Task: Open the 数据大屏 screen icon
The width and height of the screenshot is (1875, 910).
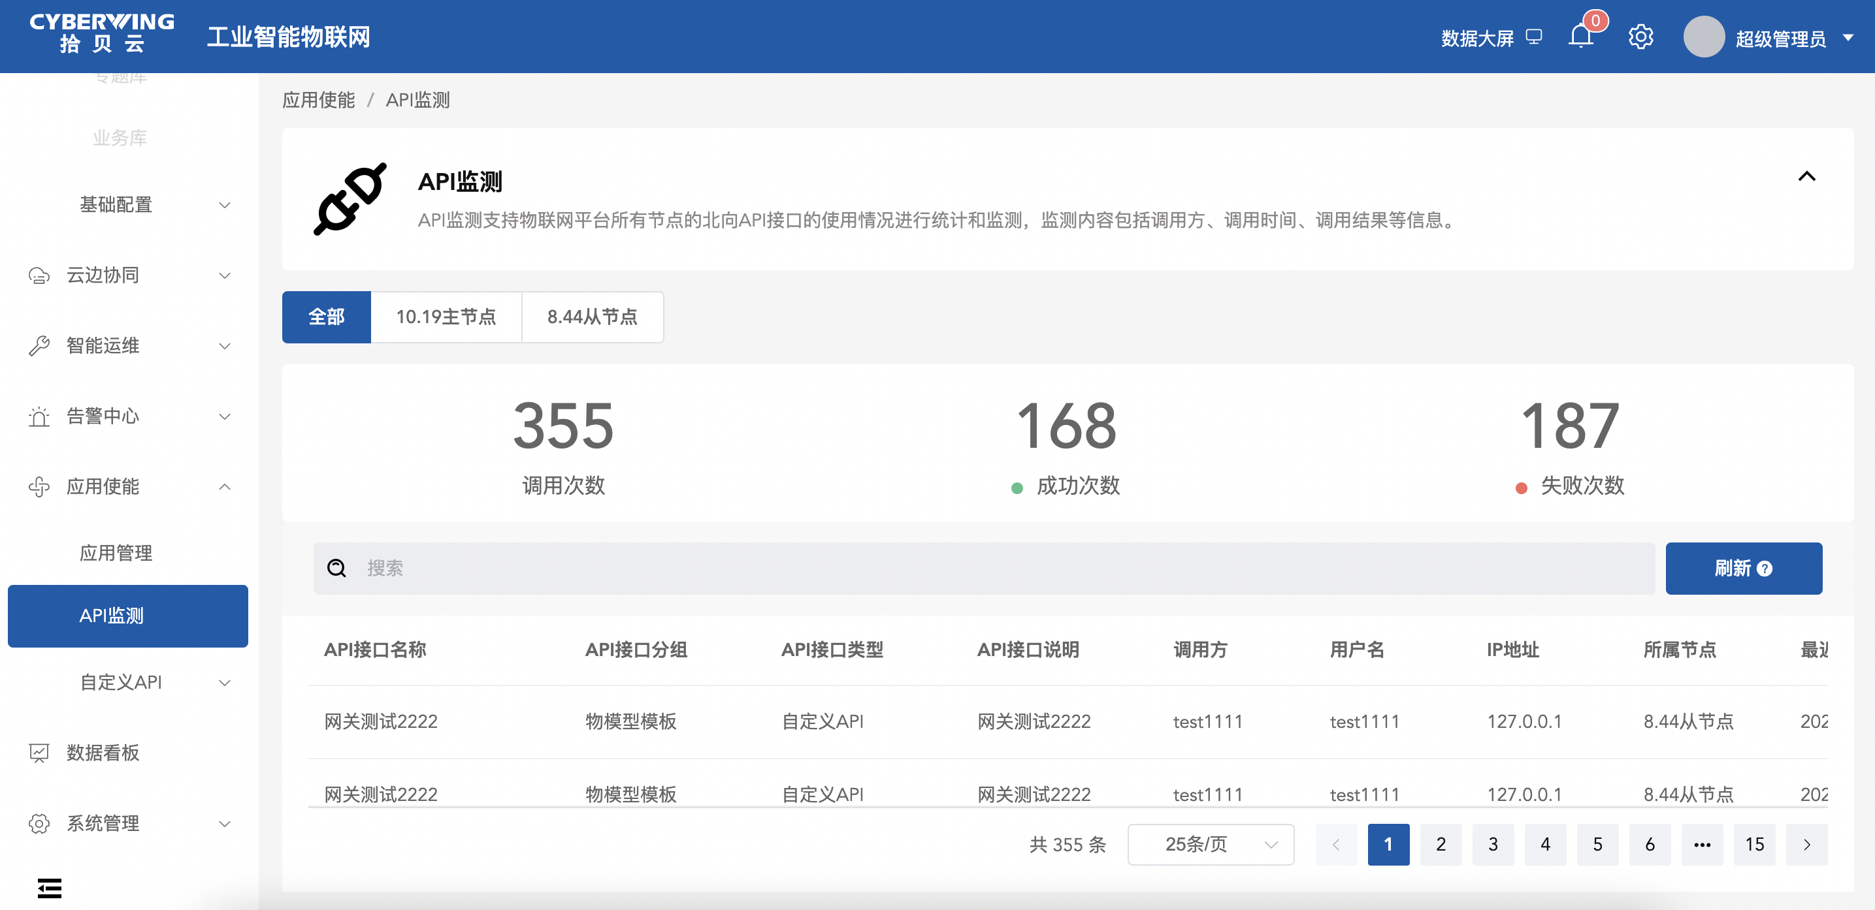Action: [1535, 37]
